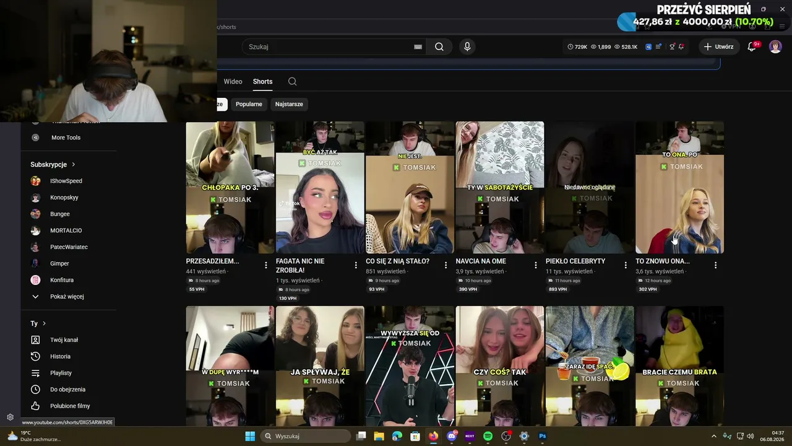Open Do obejrzenia watch-later list
This screenshot has width=792, height=446.
pos(69,390)
